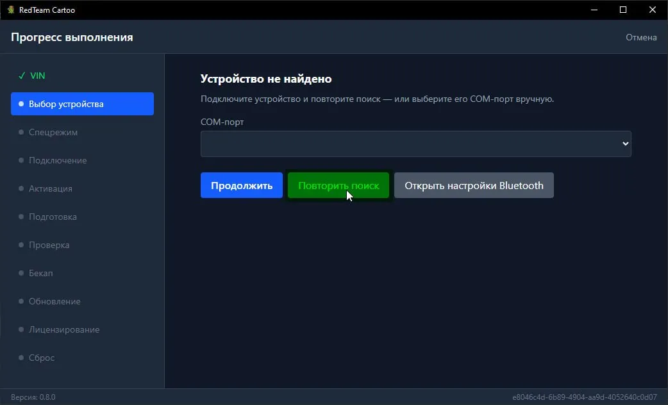This screenshot has height=405, width=668.
Task: Click Повторить поиск to retry search
Action: click(x=338, y=185)
